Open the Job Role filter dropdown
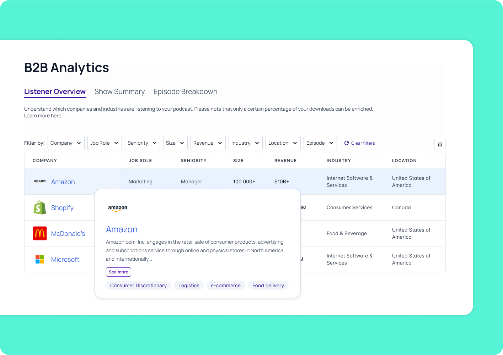 105,143
